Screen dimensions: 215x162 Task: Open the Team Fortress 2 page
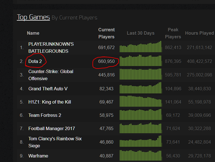pos(45,115)
